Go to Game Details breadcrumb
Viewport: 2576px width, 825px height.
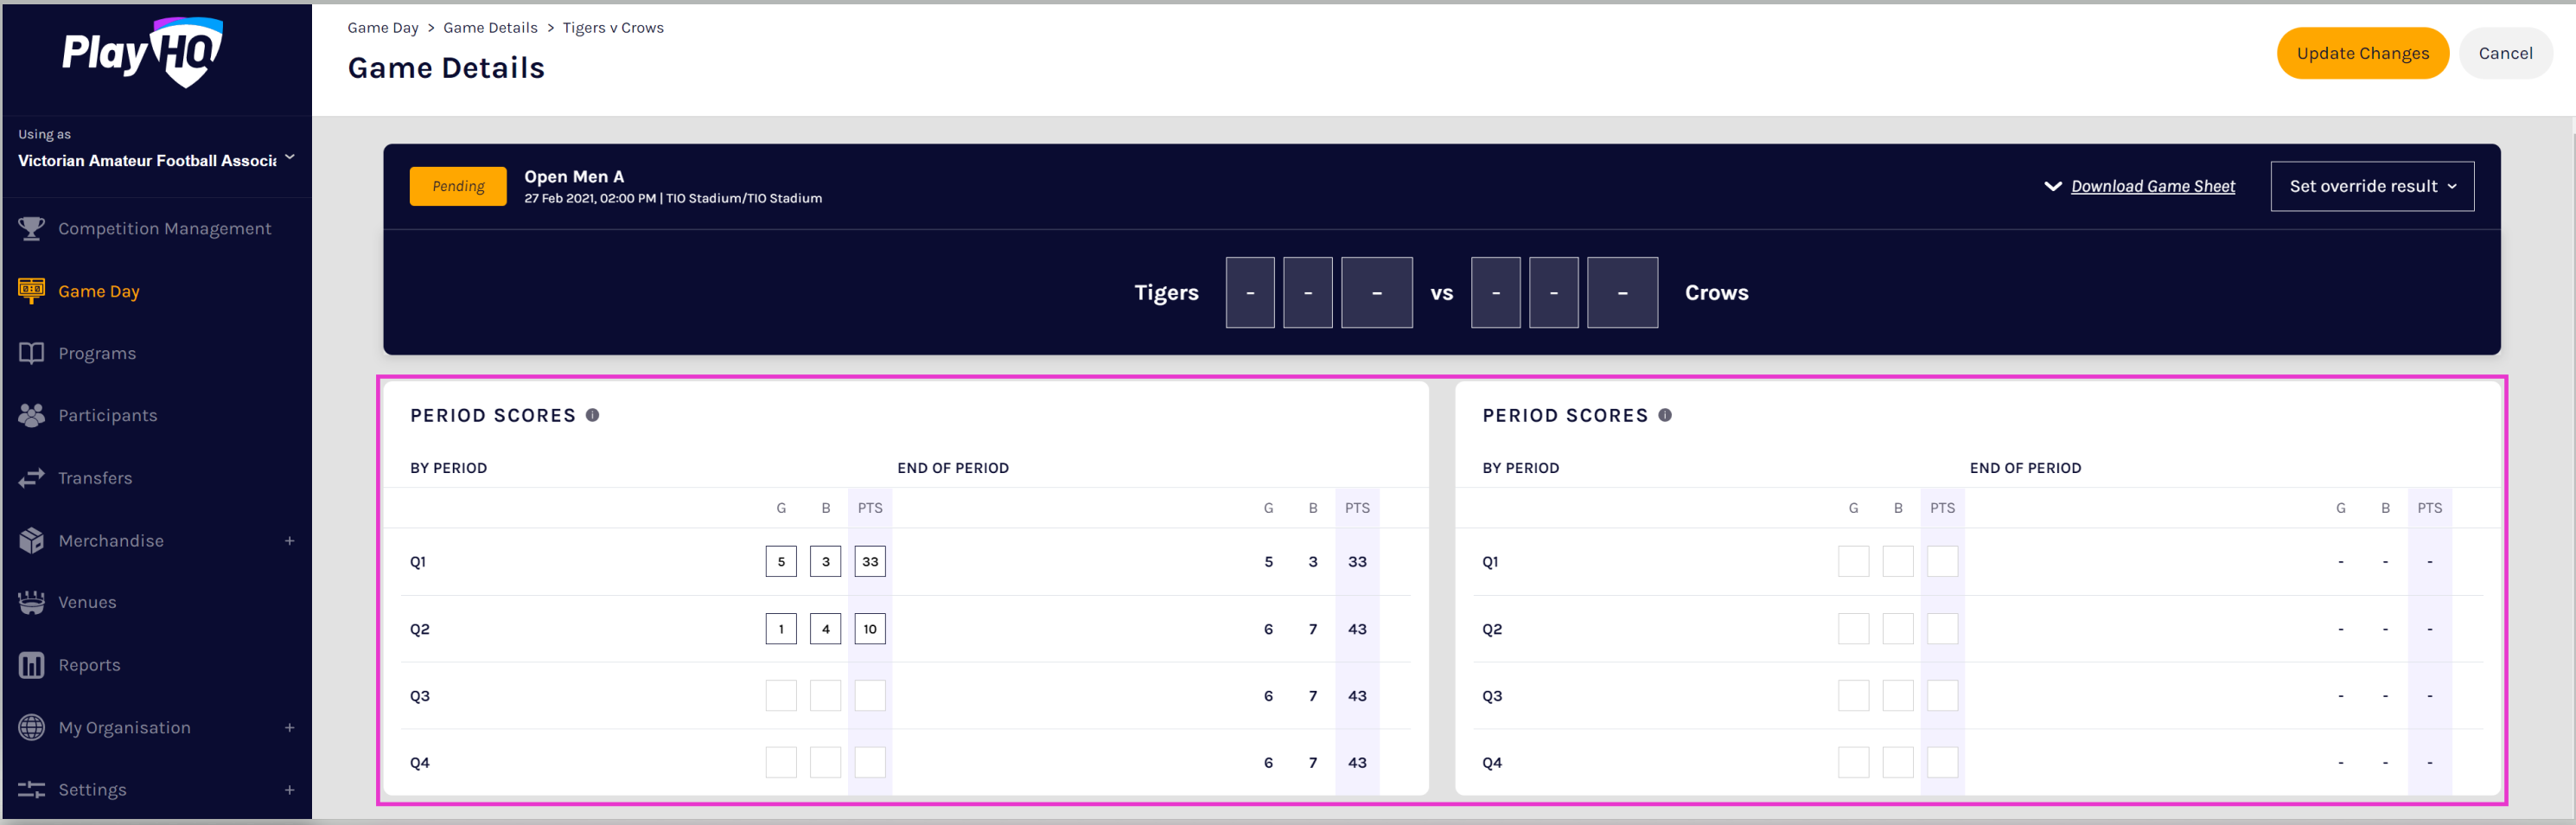tap(490, 28)
